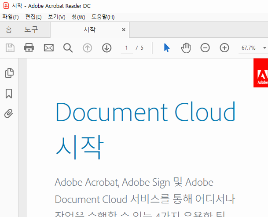The height and width of the screenshot is (217, 268).
Task: Click the 67.7% zoom value field
Action: (248, 48)
